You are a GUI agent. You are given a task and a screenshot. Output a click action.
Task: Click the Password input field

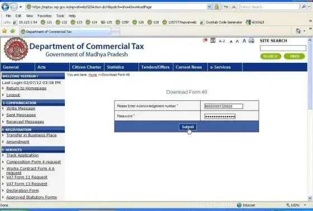pos(220,116)
